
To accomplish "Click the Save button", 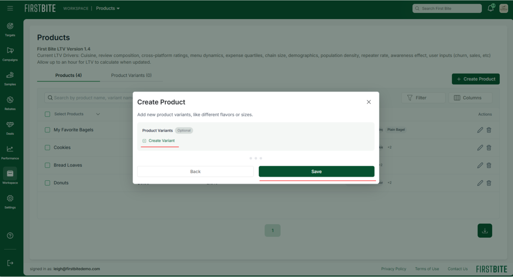I will point(316,172).
